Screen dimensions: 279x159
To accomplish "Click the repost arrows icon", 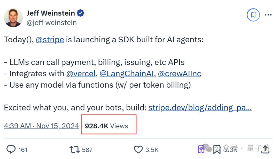I will (74, 149).
